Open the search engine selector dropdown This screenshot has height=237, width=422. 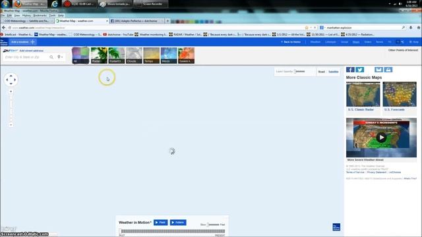322,28
